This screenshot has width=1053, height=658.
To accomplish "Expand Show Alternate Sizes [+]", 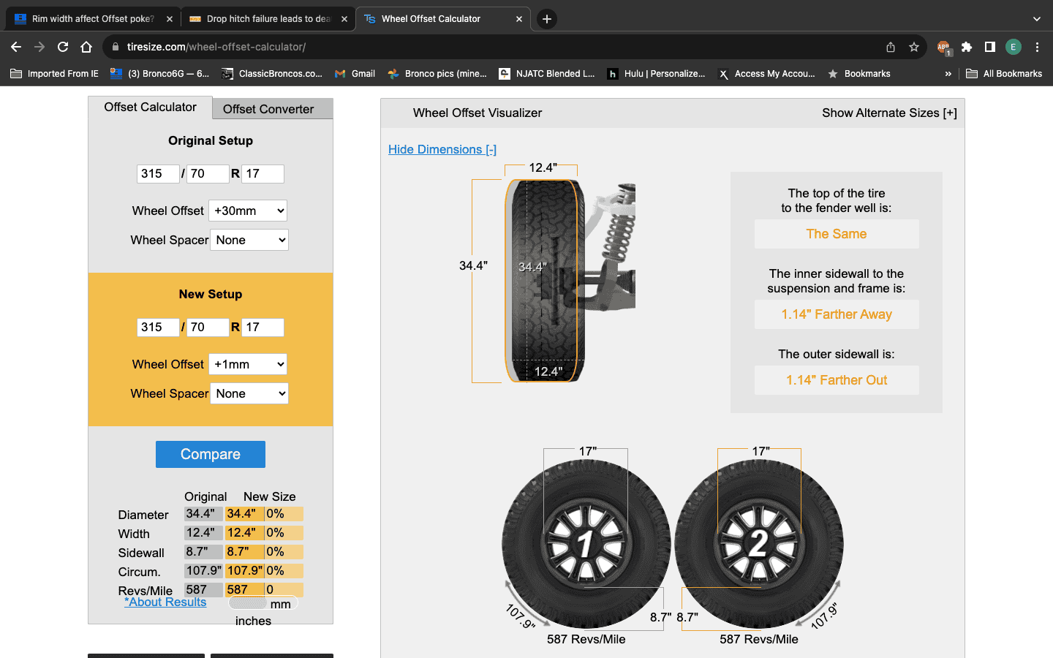I will [889, 113].
